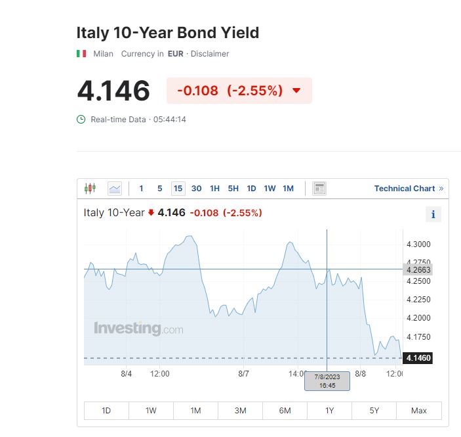Viewport: 461px width, 437px height.
Task: Switch to area chart type
Action: pos(115,189)
